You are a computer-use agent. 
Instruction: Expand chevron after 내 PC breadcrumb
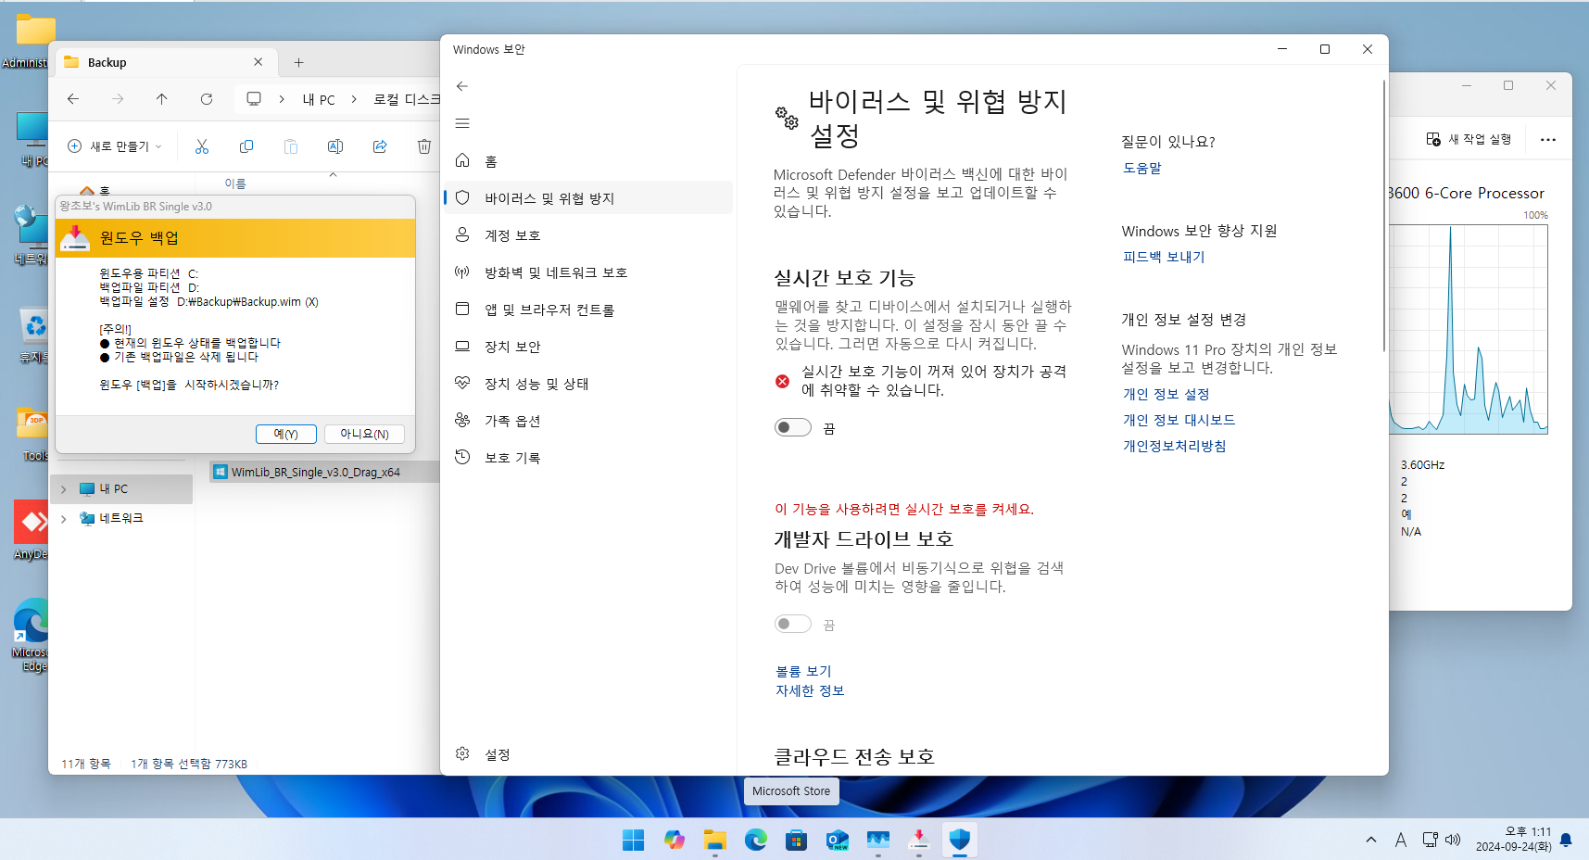(x=354, y=99)
